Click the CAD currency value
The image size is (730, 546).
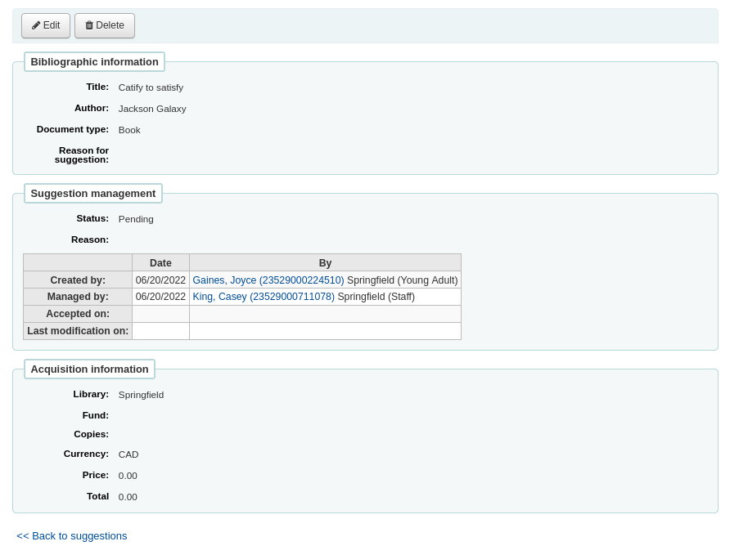128,454
